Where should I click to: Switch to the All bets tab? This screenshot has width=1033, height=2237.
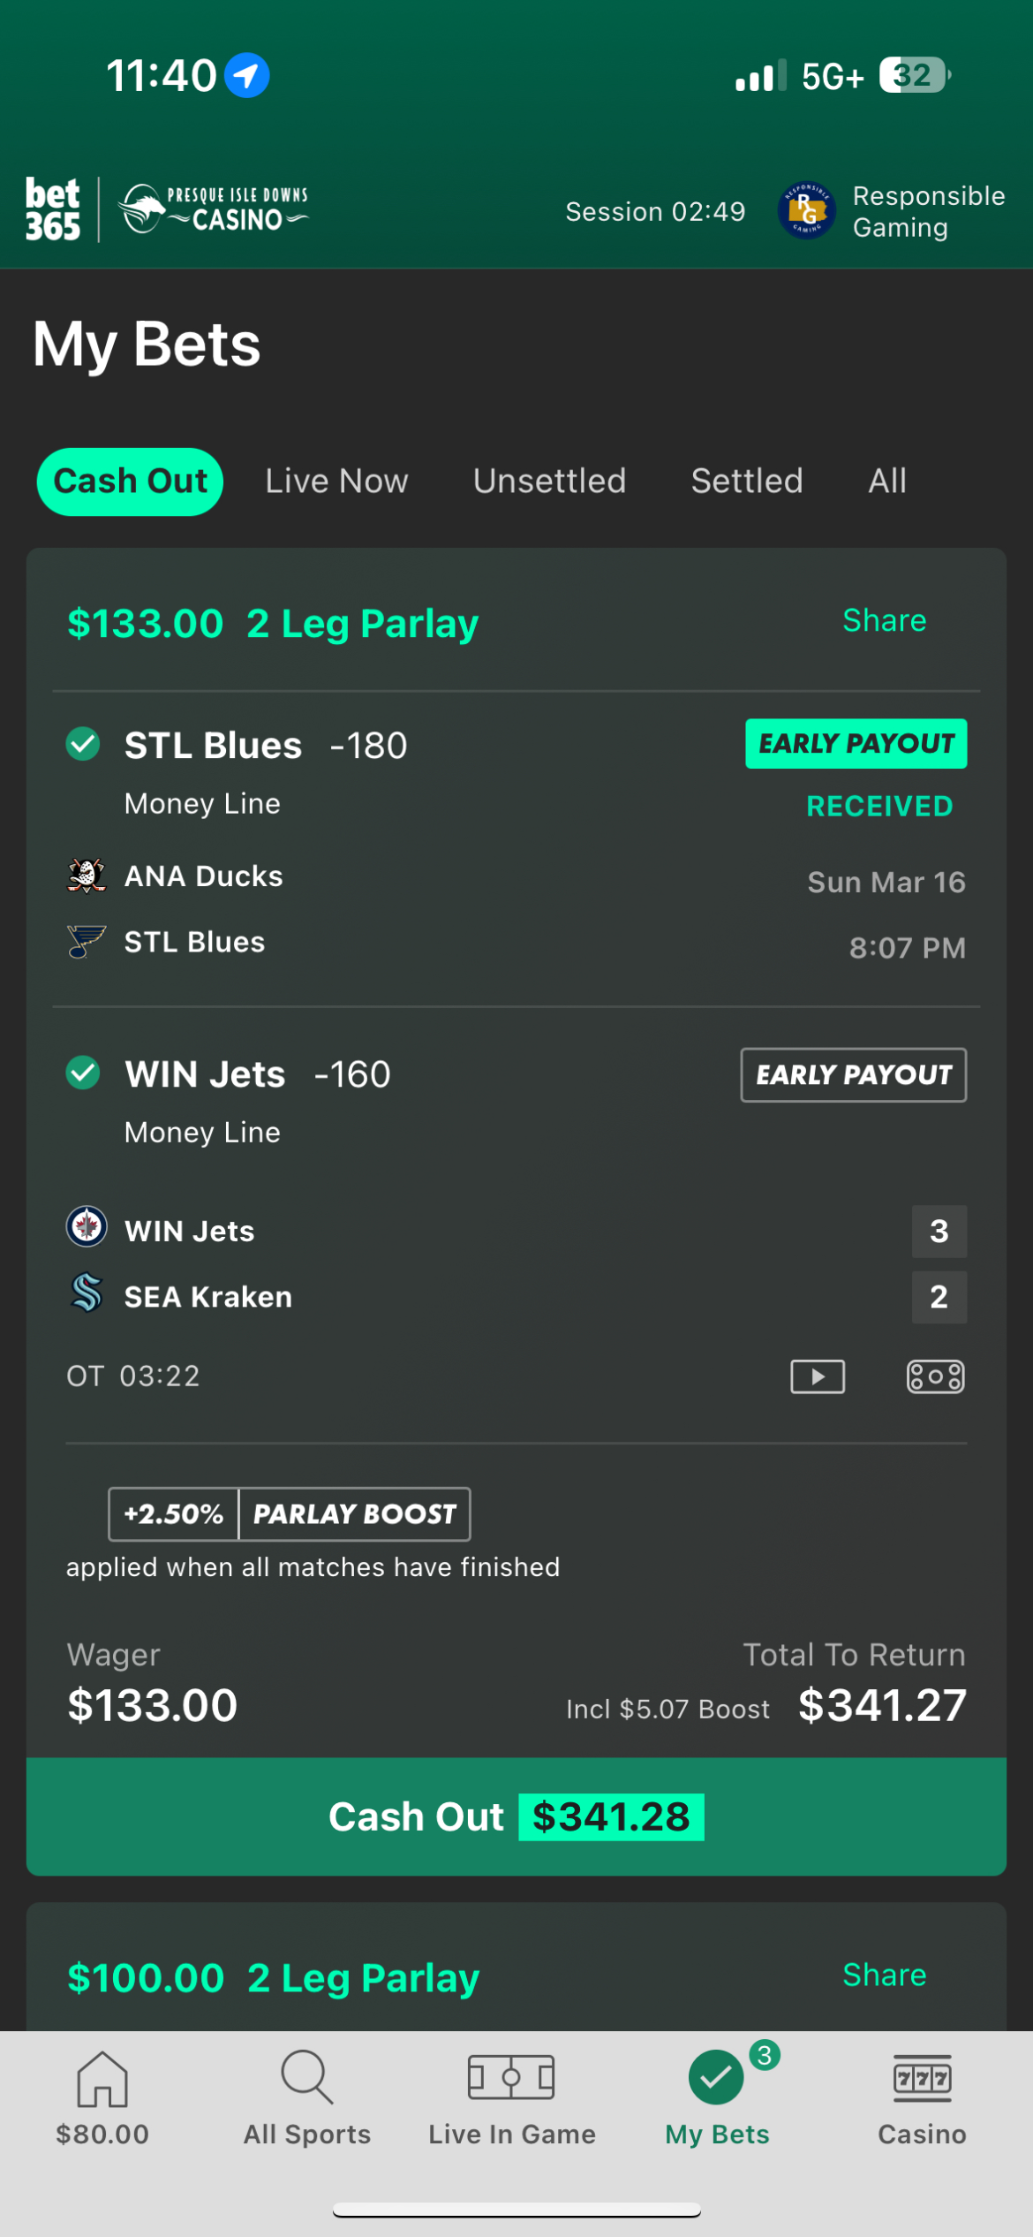[886, 482]
